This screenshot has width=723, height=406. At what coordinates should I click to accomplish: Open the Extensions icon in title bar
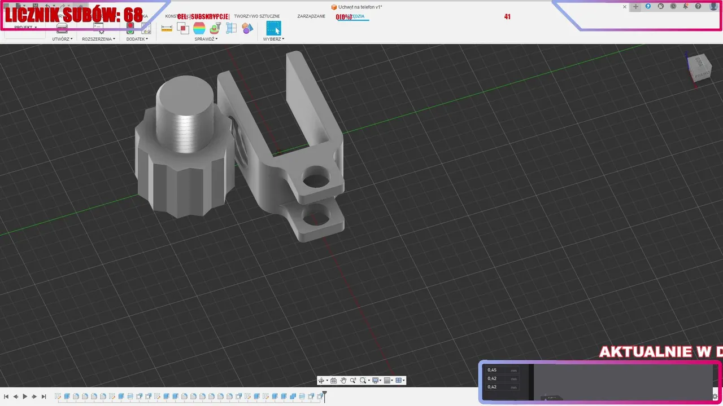[648, 6]
